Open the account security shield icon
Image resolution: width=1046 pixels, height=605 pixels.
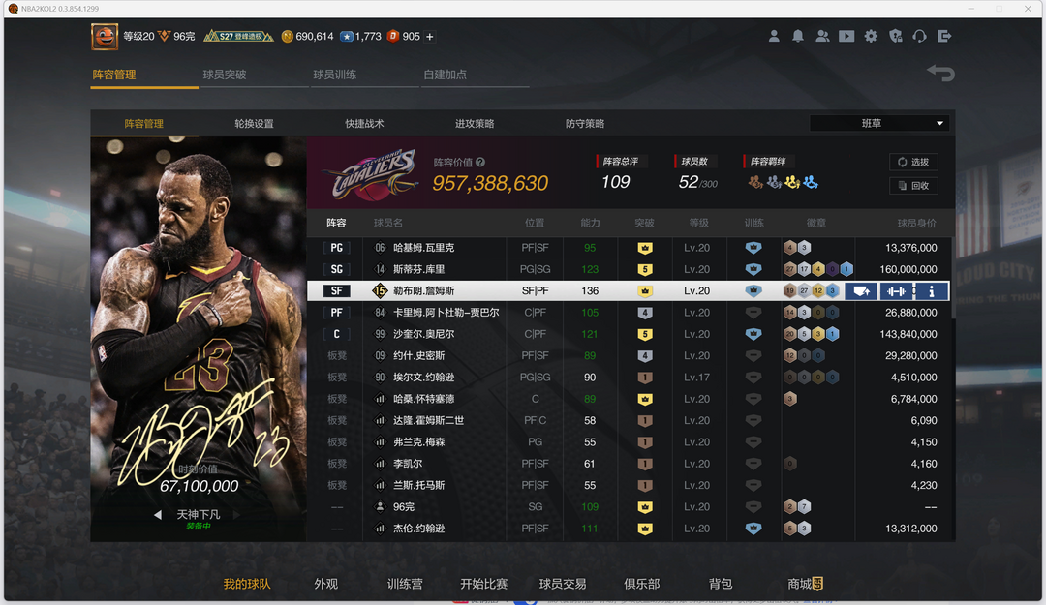tap(895, 36)
